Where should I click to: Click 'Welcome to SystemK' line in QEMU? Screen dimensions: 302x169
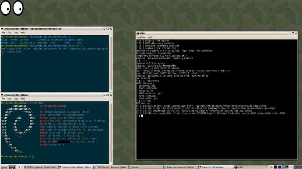[x=175, y=51]
